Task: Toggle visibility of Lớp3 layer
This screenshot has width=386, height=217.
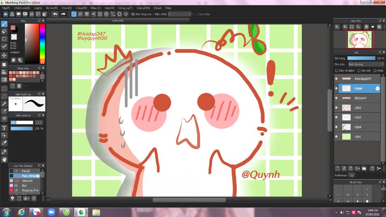Action: click(336, 107)
